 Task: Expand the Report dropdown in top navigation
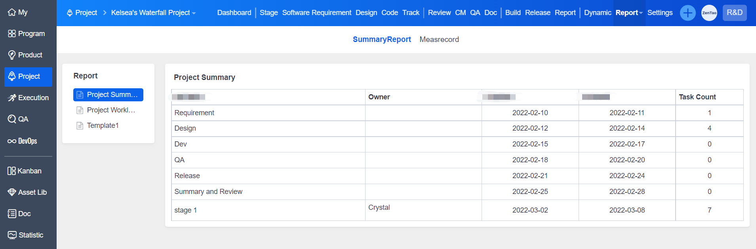(x=629, y=13)
